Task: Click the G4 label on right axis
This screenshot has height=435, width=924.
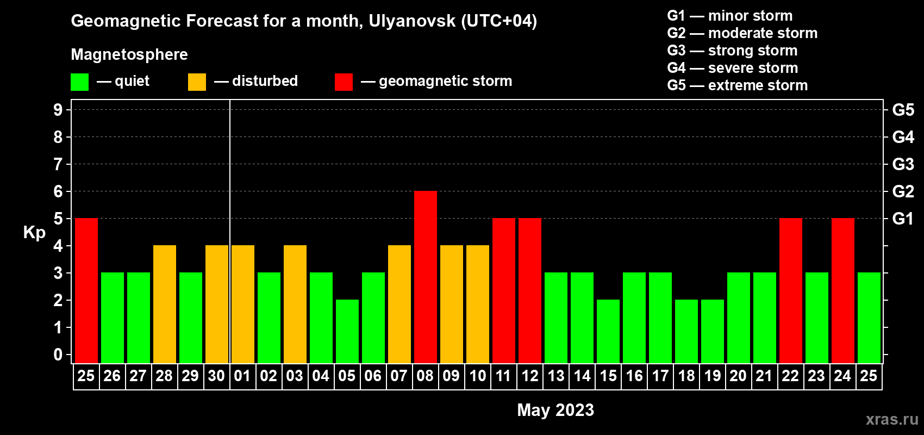Action: [x=903, y=137]
